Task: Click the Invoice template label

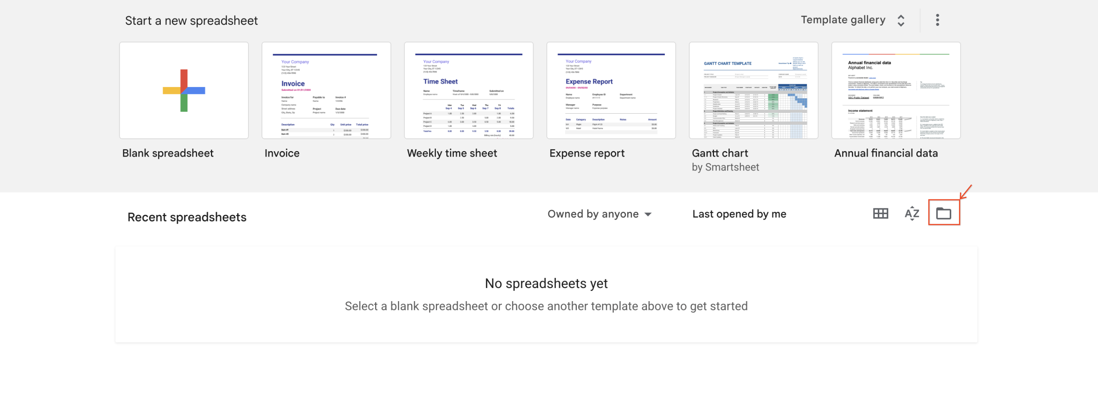Action: tap(282, 153)
